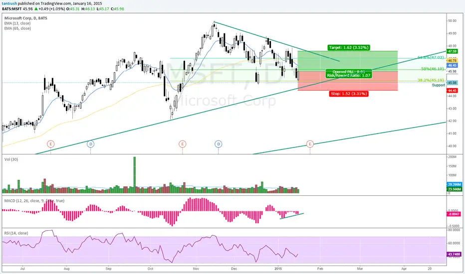Click the dividend D marker in late August

(90, 144)
